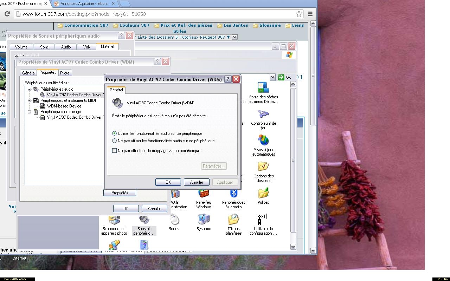Switch to the Audio tab

pyautogui.click(x=66, y=47)
